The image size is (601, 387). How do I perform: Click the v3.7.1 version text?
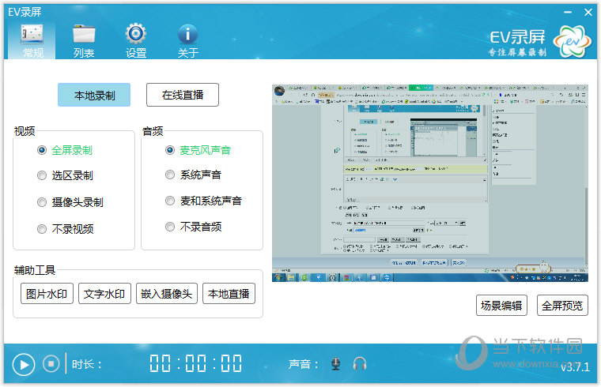point(575,367)
